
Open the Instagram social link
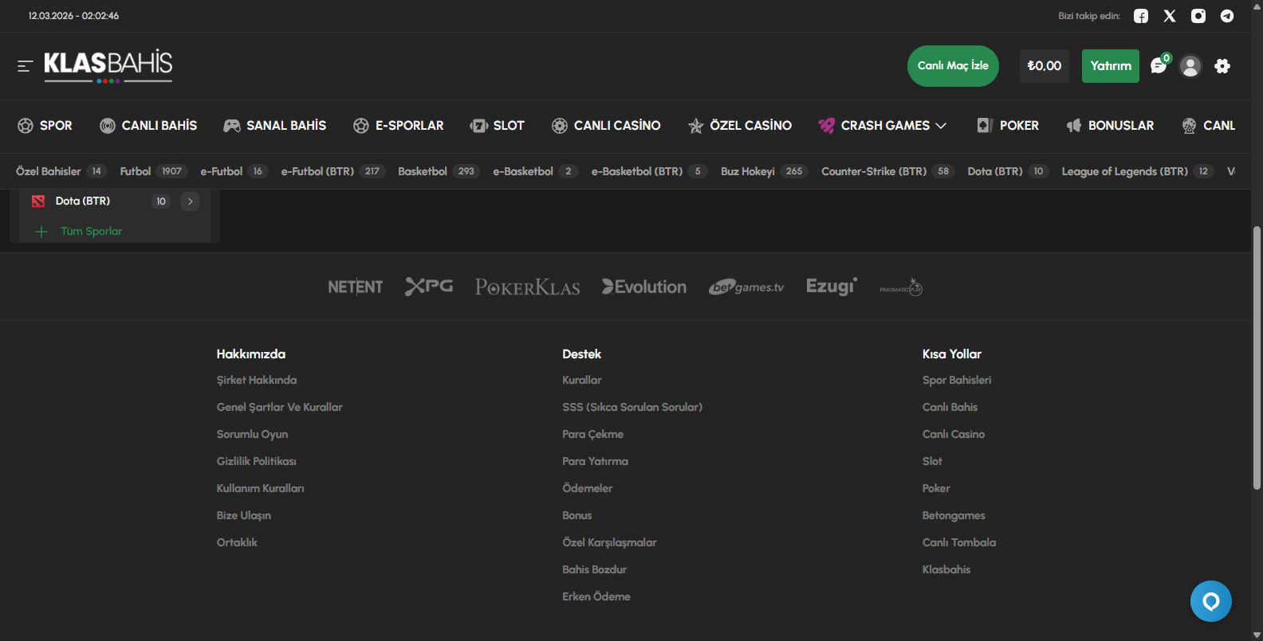pyautogui.click(x=1198, y=16)
